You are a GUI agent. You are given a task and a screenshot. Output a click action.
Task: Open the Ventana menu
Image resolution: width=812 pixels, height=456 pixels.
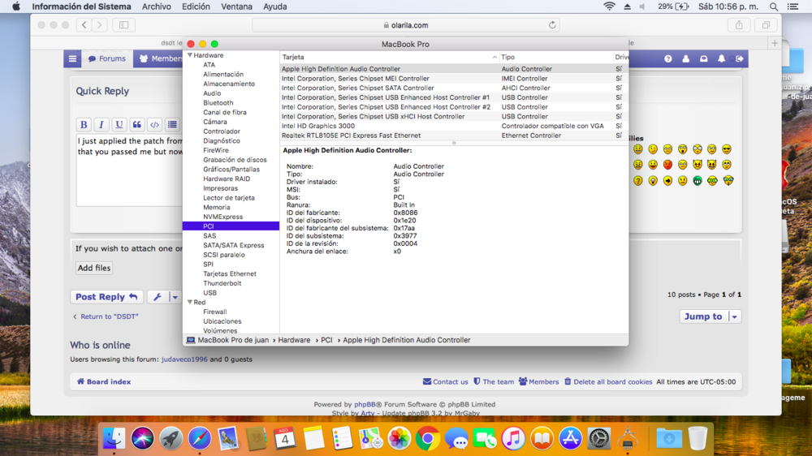(x=236, y=6)
